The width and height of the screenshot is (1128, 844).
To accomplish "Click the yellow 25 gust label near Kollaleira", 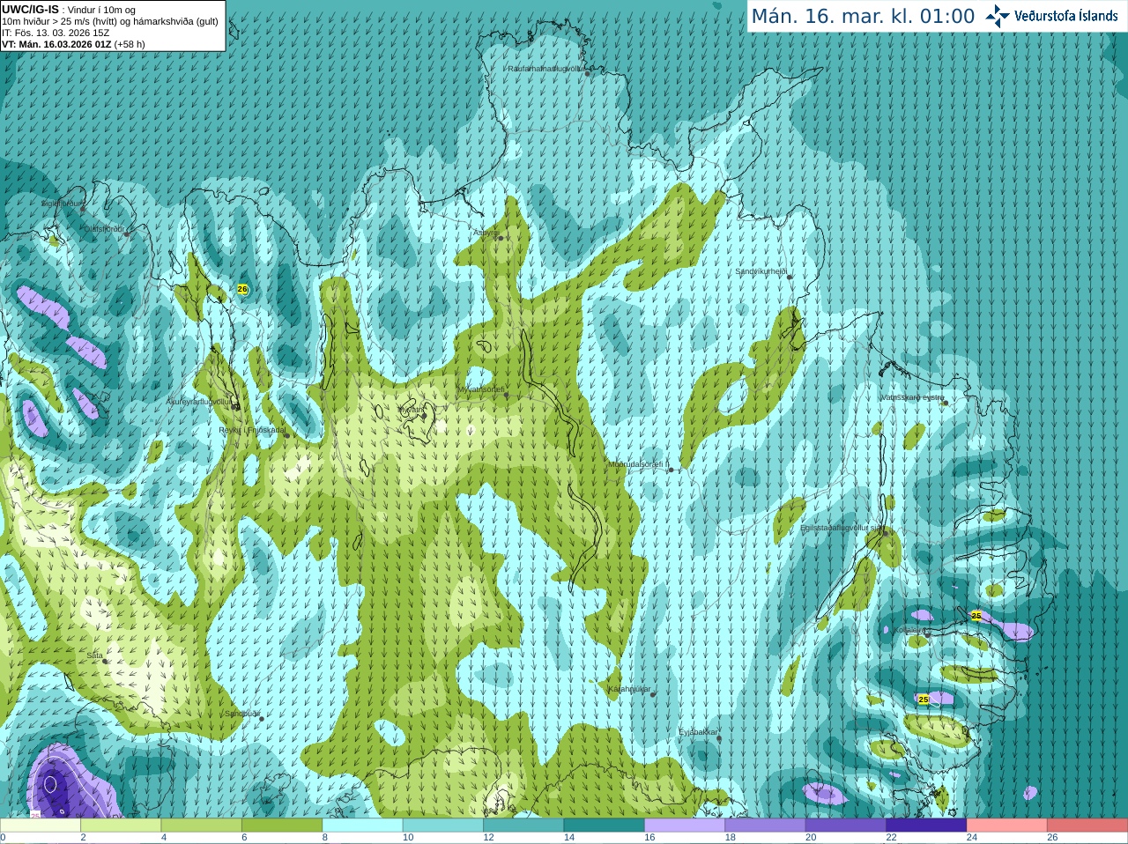I will 976,616.
